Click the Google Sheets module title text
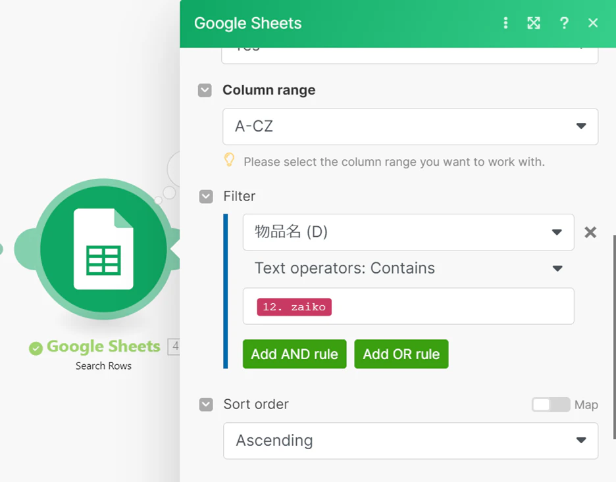Screen dimensions: 616x482 point(103,346)
